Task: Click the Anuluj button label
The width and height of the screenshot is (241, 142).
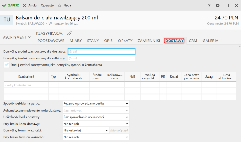Action: (x=33, y=5)
